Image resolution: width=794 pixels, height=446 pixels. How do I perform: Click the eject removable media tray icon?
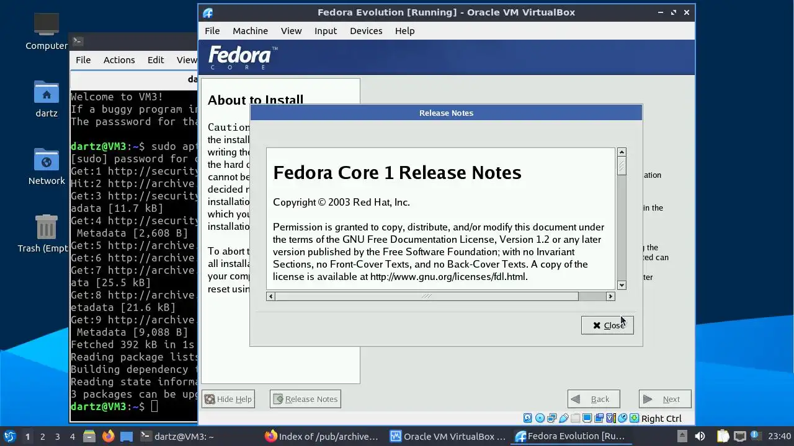point(682,436)
